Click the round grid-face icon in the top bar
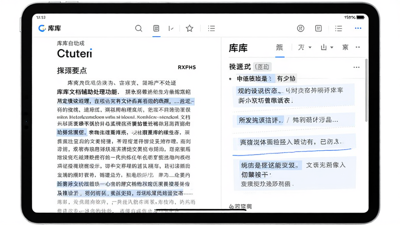This screenshot has height=225, width=400. click(300, 28)
